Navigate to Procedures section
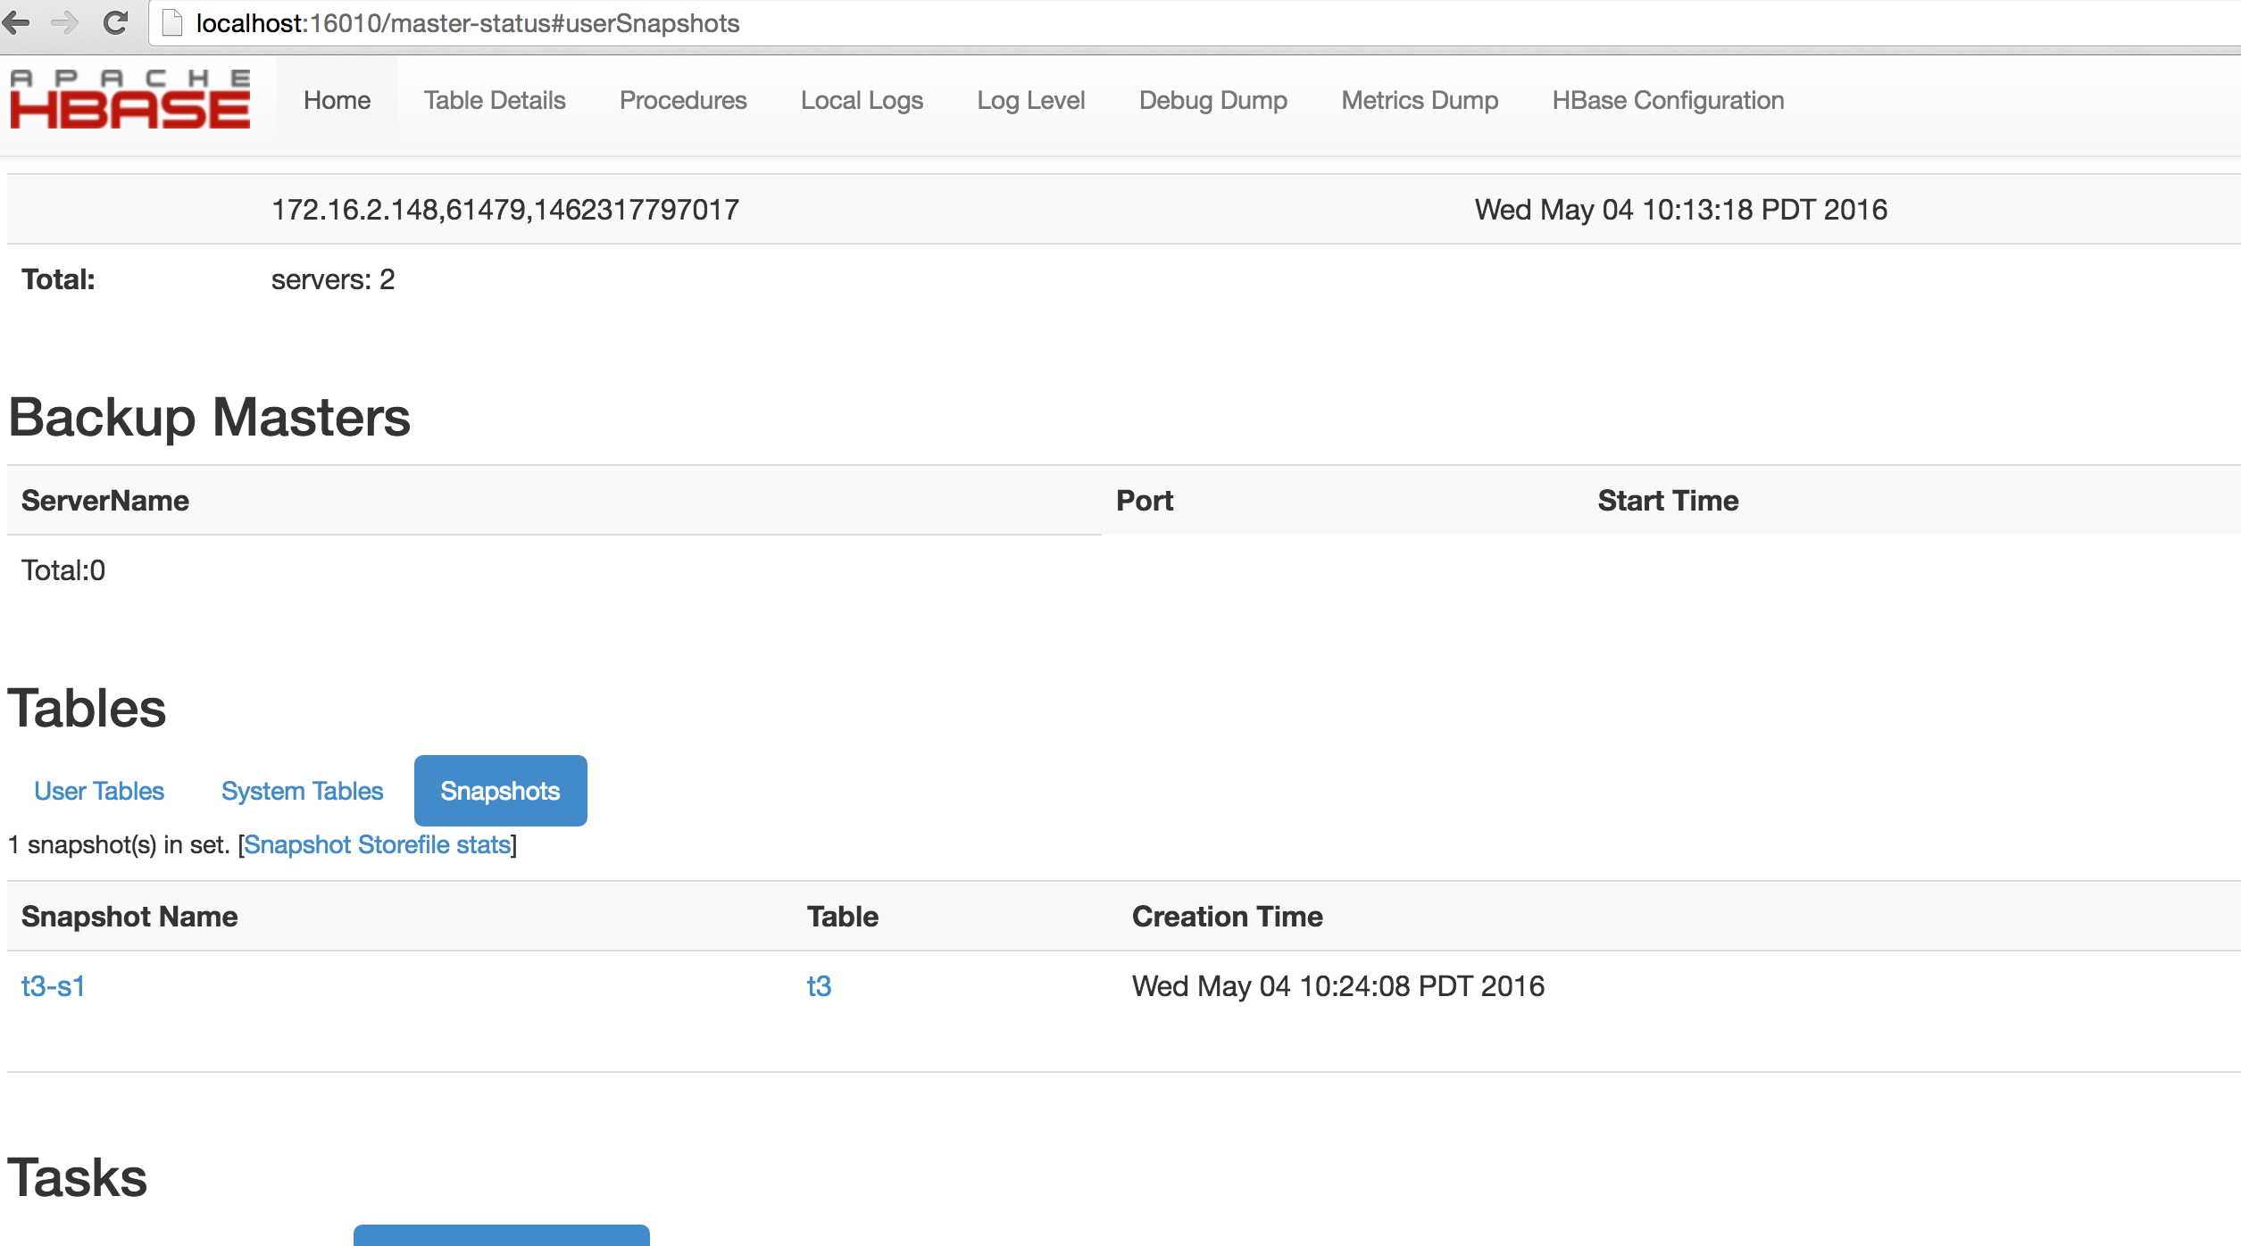The width and height of the screenshot is (2241, 1246). pos(681,100)
